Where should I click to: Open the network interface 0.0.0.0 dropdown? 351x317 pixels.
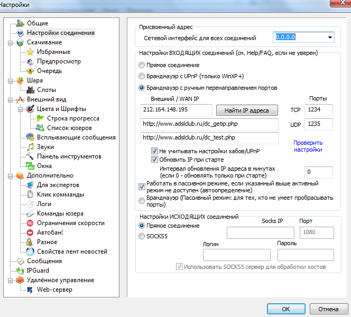click(330, 38)
